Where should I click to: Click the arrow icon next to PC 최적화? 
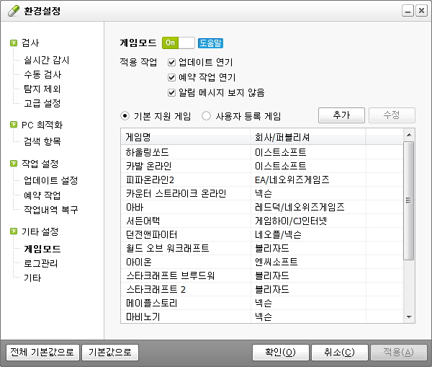tap(14, 125)
